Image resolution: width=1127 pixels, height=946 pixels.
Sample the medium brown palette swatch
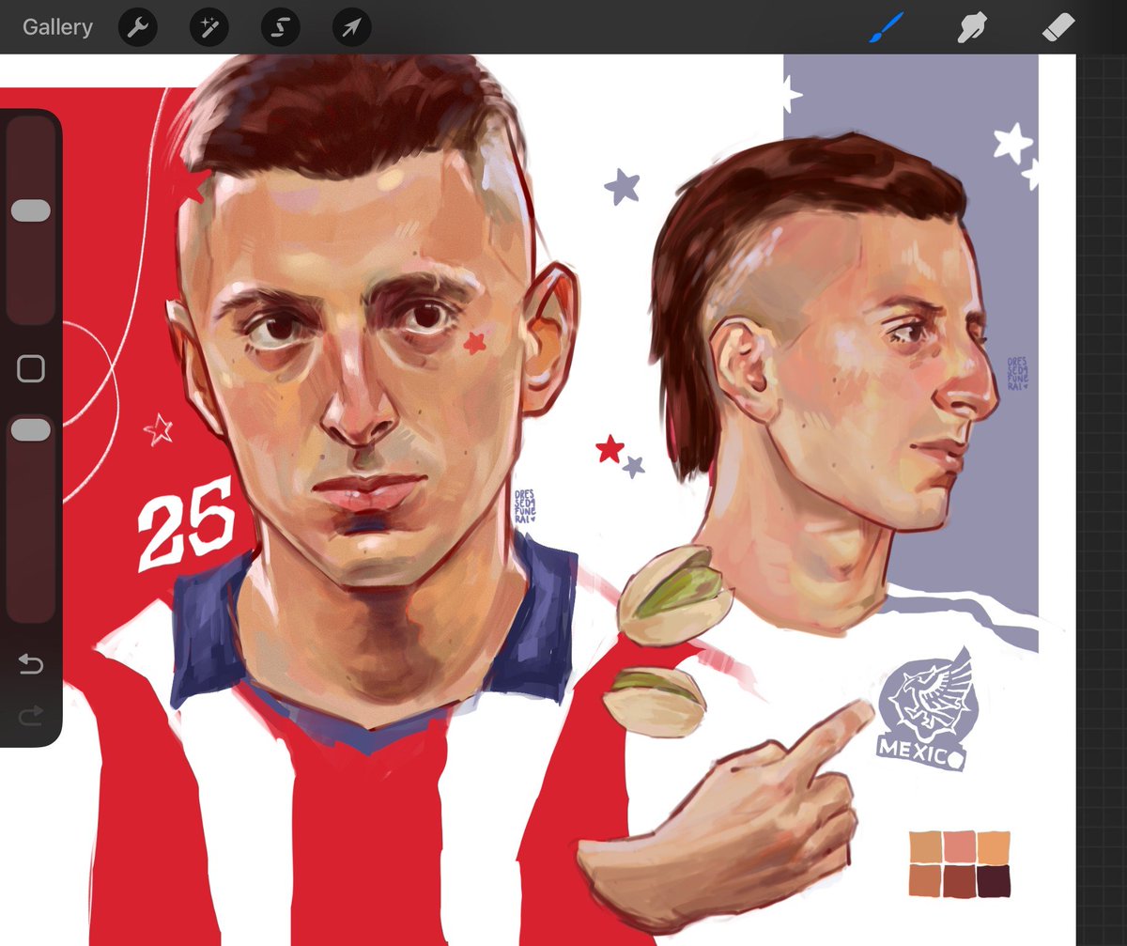click(925, 880)
